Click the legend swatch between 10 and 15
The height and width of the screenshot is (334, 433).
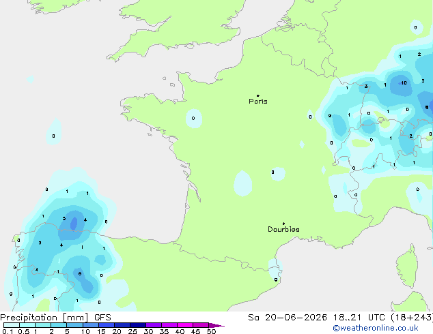[91, 325]
